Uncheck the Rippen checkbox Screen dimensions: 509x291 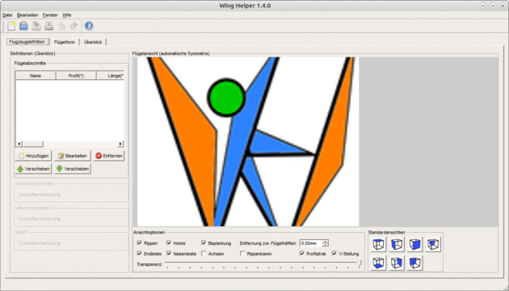140,243
